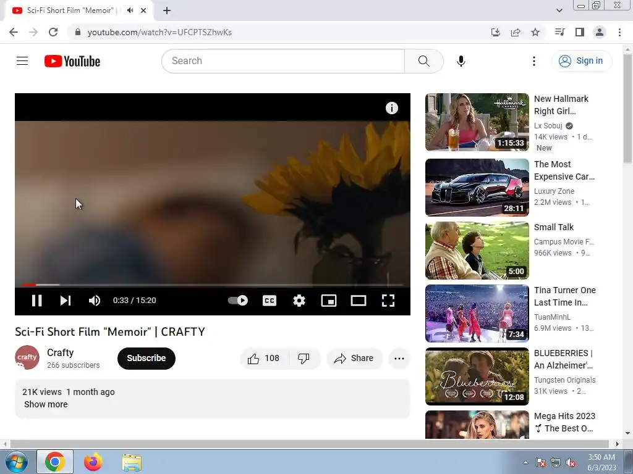Viewport: 633px width, 474px height.
Task: Dislike the video
Action: click(x=304, y=358)
